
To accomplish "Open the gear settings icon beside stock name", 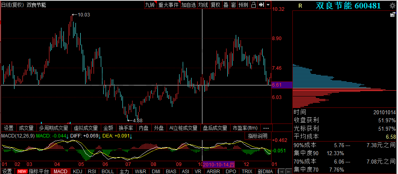I will (x=393, y=5).
